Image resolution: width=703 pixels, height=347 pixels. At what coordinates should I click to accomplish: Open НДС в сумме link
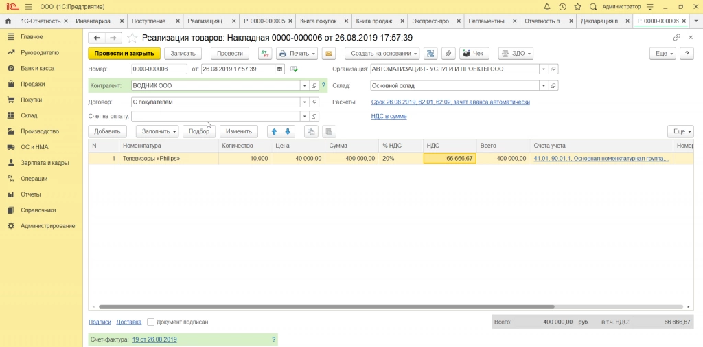389,116
